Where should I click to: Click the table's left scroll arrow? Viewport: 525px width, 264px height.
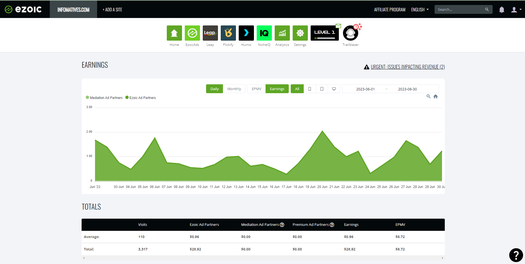(84, 258)
